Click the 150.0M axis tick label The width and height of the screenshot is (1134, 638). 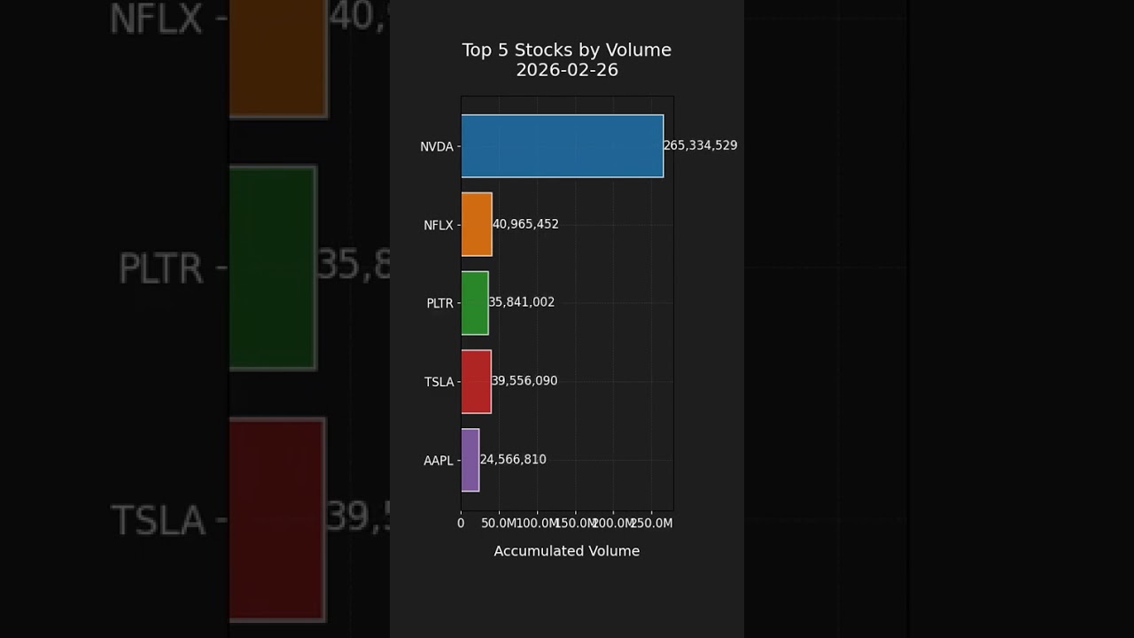576,524
